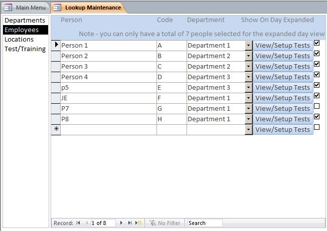
Task: Click the No Filter funnel icon
Action: [x=152, y=223]
